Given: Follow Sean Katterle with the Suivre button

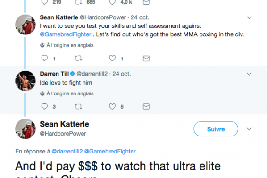Looking at the screenshot, I should pos(216,129).
